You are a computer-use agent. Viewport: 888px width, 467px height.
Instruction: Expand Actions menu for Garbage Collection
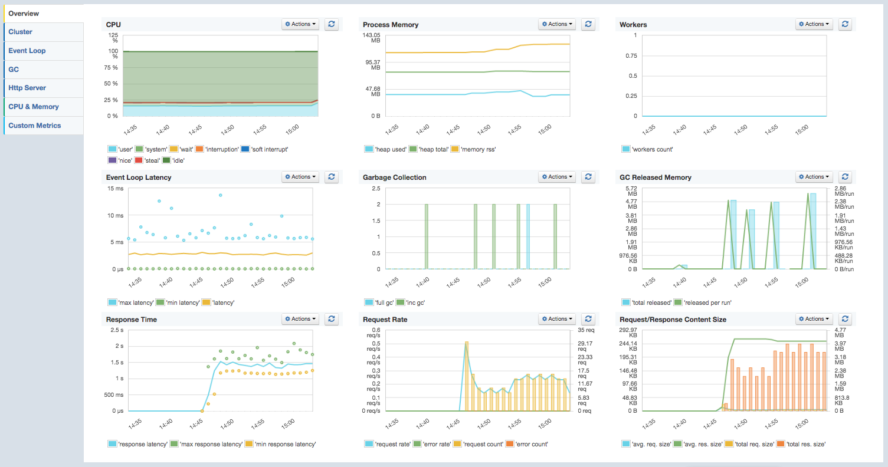[558, 177]
